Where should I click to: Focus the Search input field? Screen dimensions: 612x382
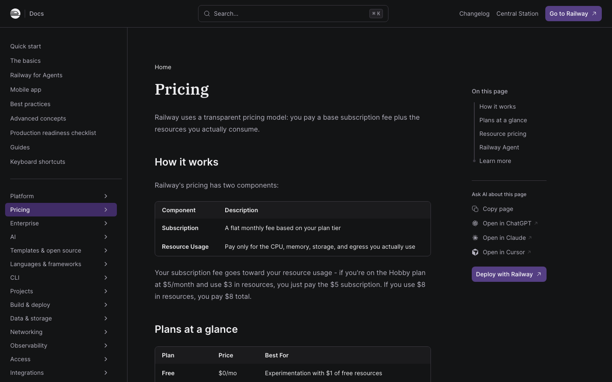tap(293, 14)
